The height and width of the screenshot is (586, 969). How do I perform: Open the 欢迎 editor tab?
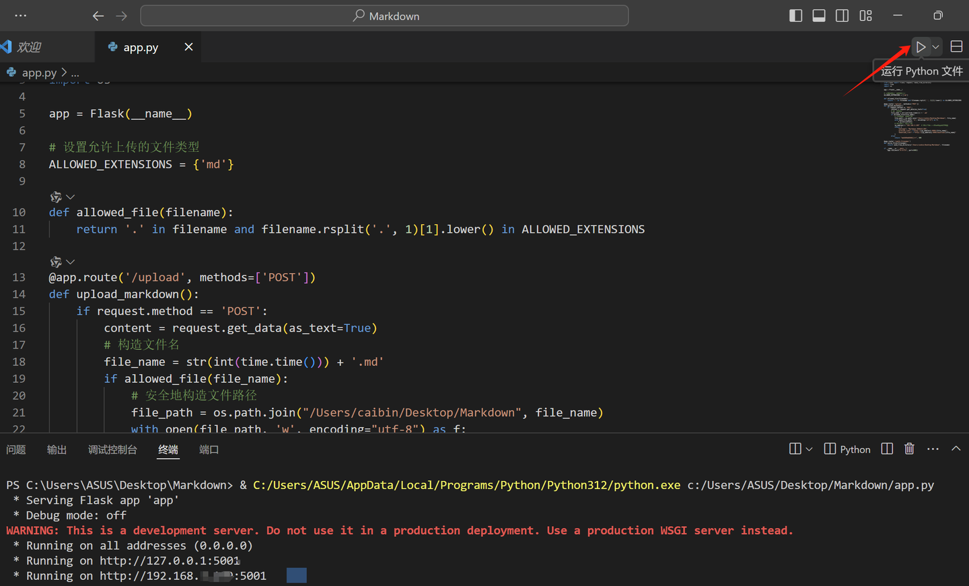pyautogui.click(x=29, y=47)
